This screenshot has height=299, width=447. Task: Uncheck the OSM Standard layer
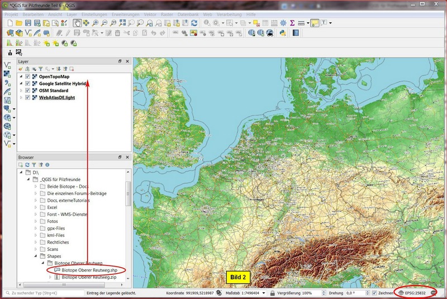[27, 91]
